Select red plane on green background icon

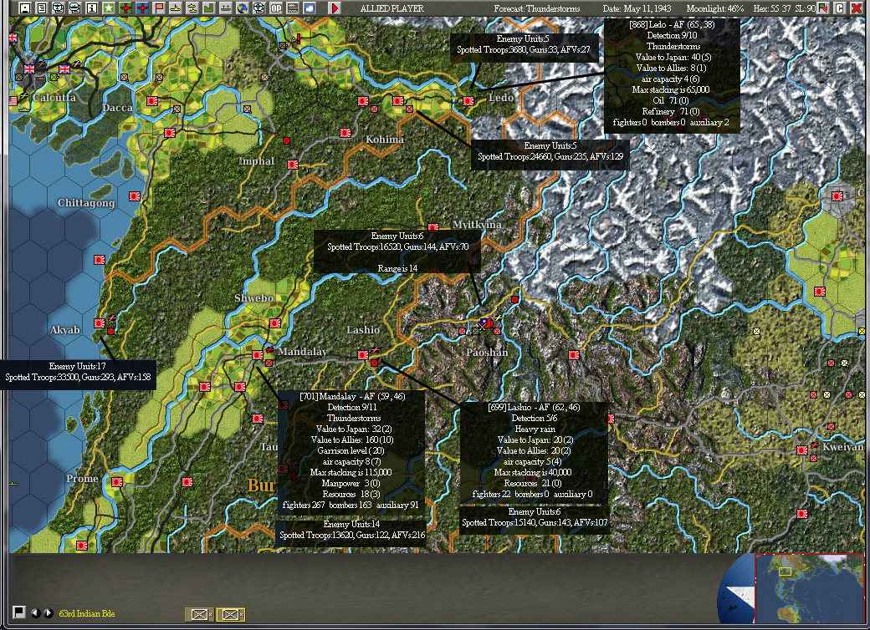pyautogui.click(x=125, y=8)
